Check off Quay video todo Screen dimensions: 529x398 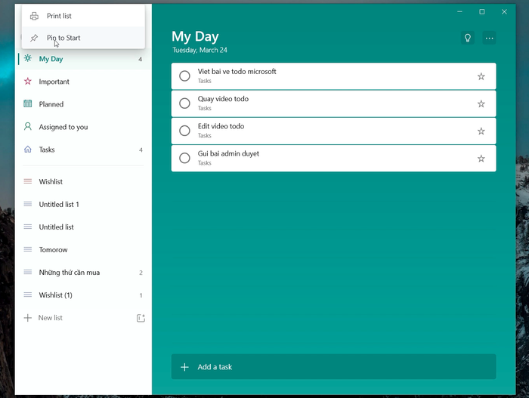[184, 103]
